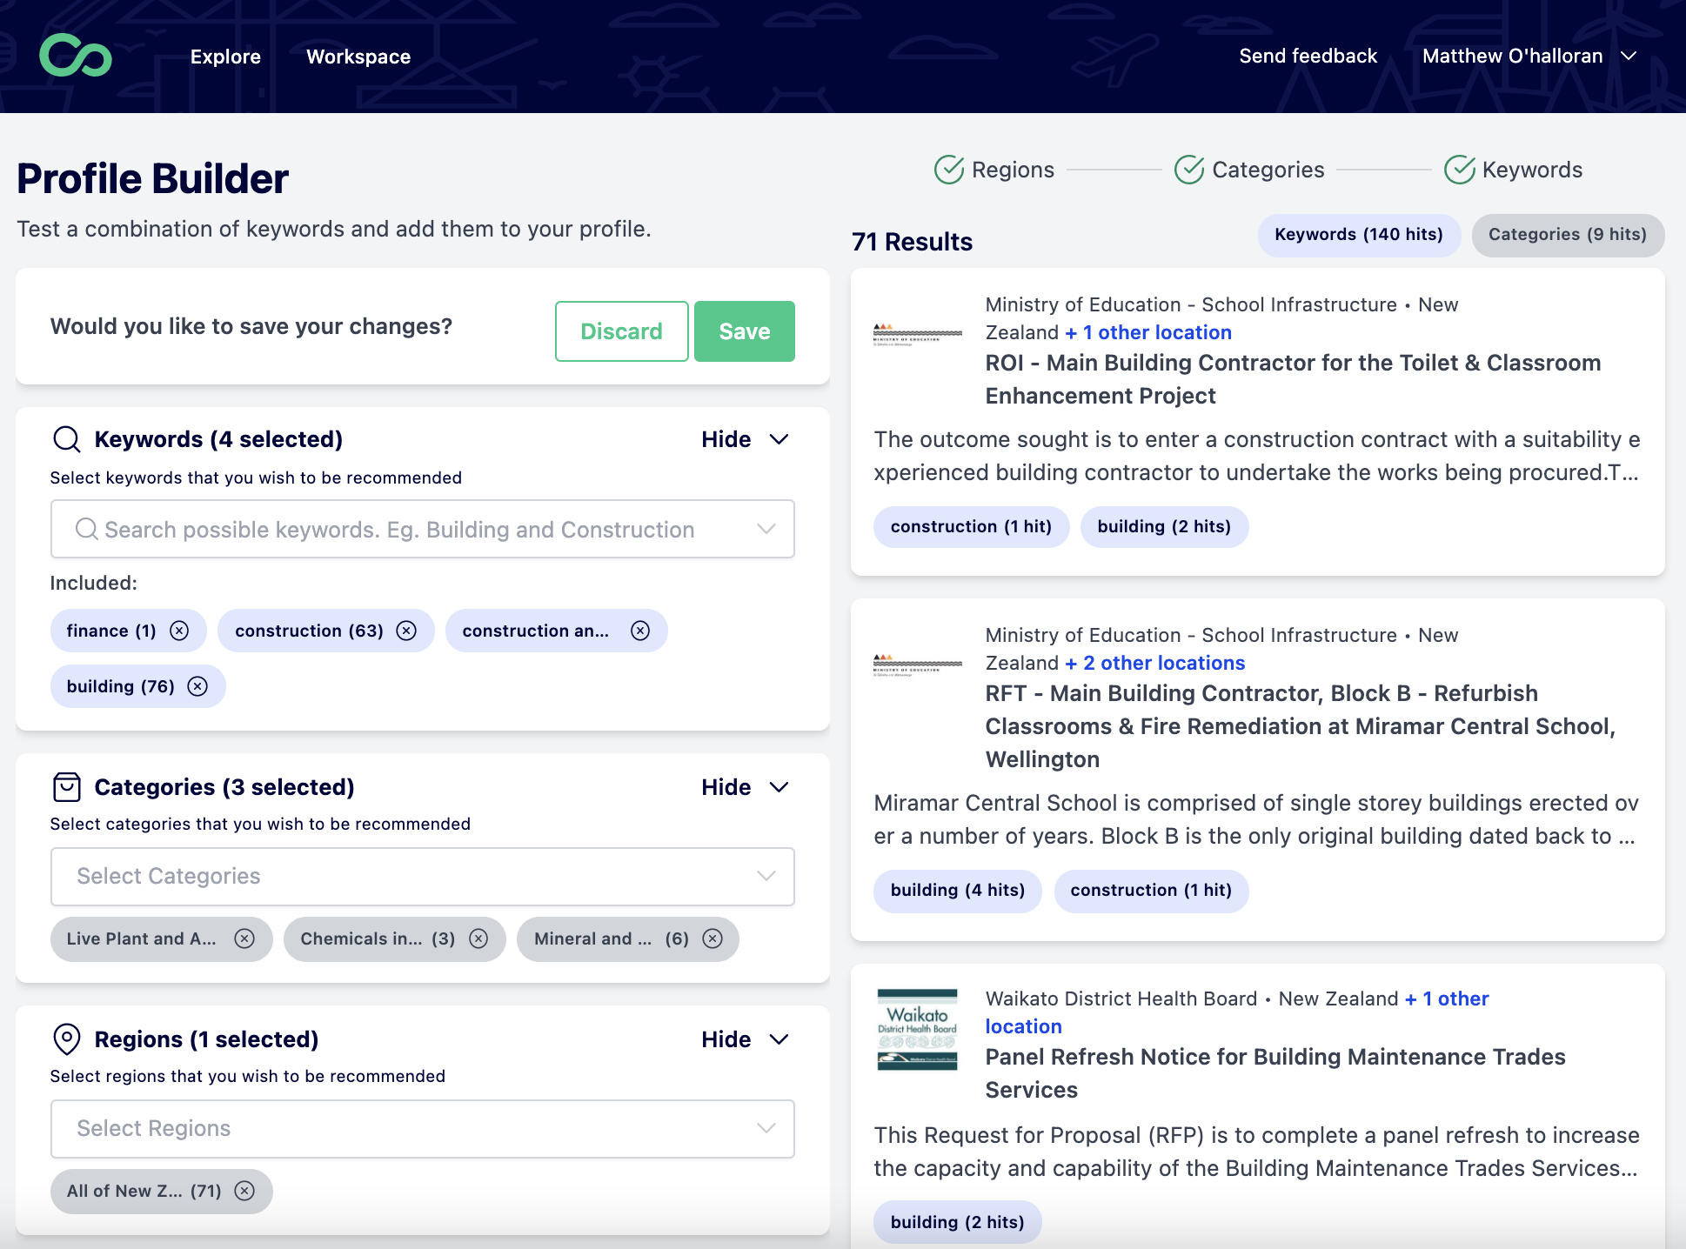
Task: Focus the keyword search input field
Action: 423,529
